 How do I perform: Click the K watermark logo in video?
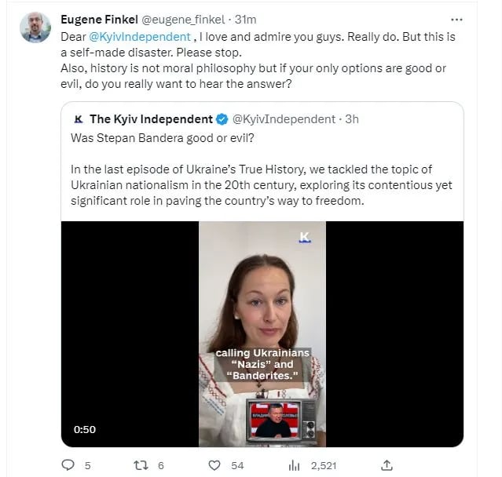coord(305,238)
